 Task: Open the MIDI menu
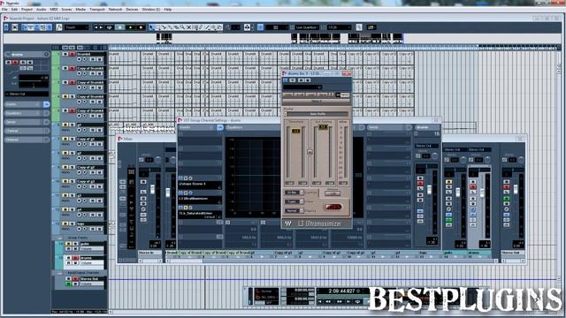[x=54, y=10]
